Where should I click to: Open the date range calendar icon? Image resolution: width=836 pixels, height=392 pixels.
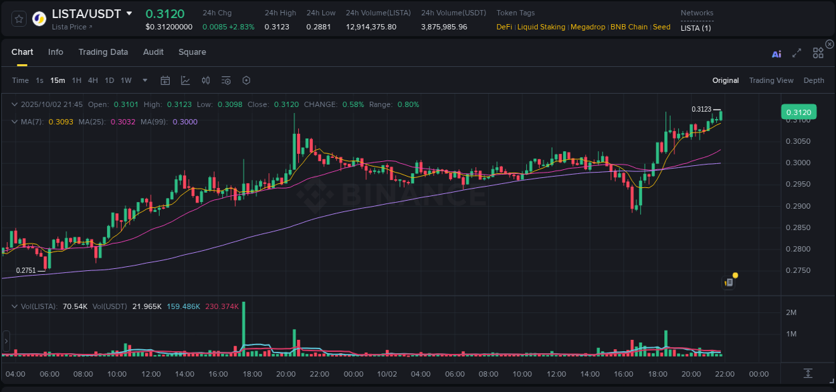165,80
